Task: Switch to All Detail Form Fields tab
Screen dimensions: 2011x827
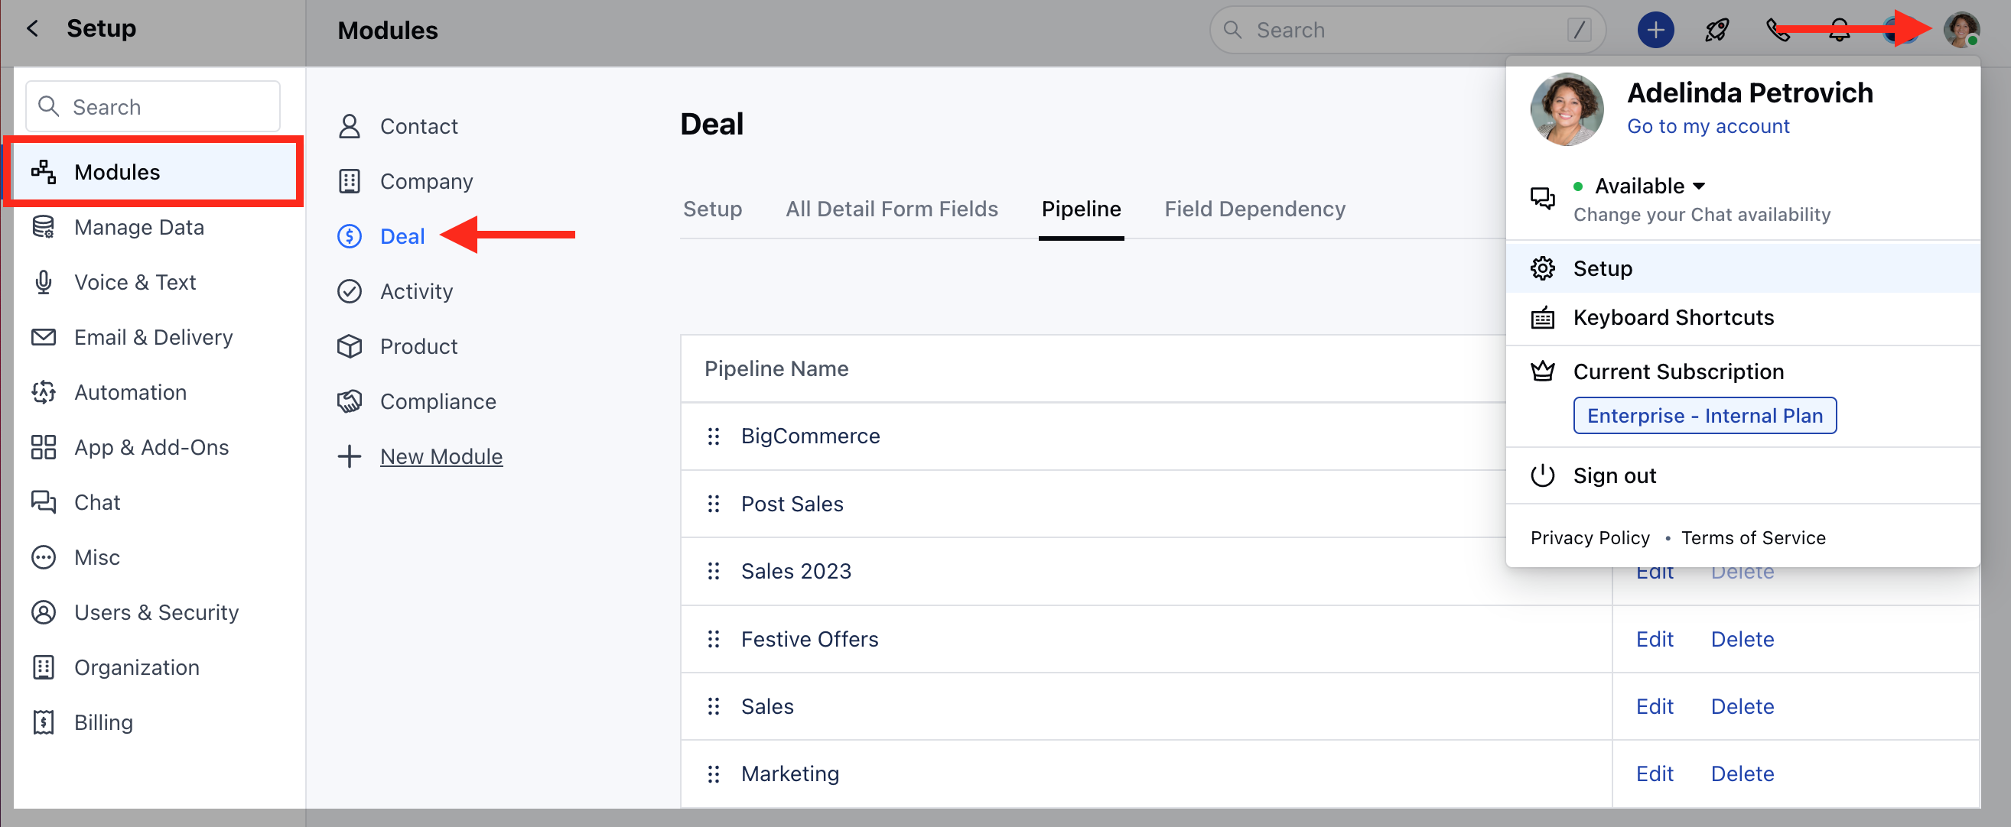Action: pos(891,209)
